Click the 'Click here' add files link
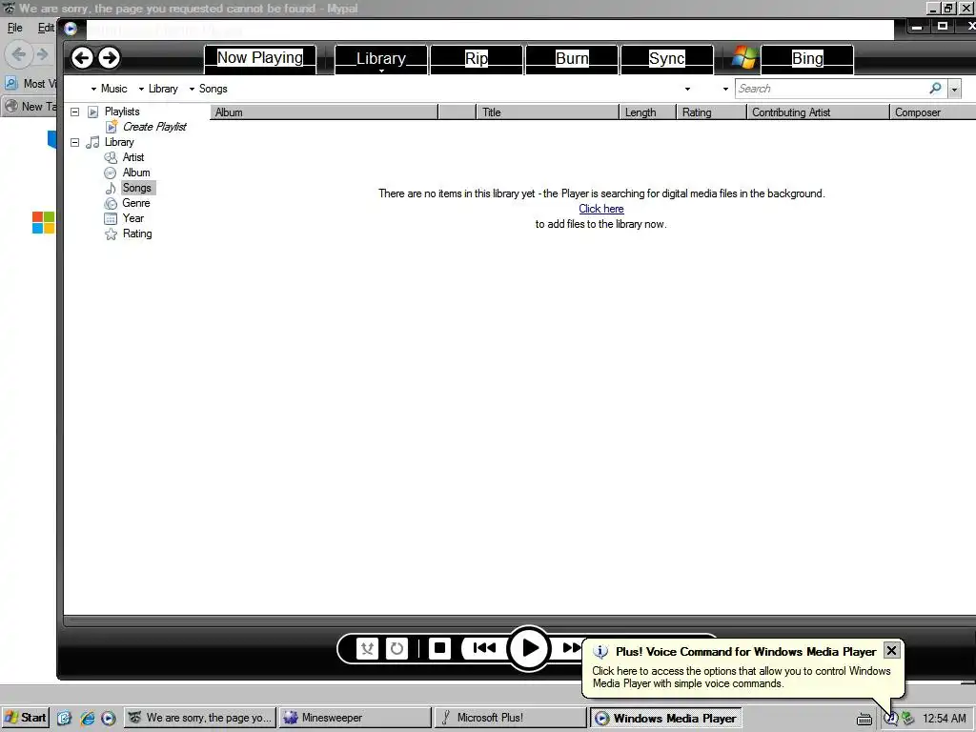This screenshot has height=732, width=976. click(601, 209)
